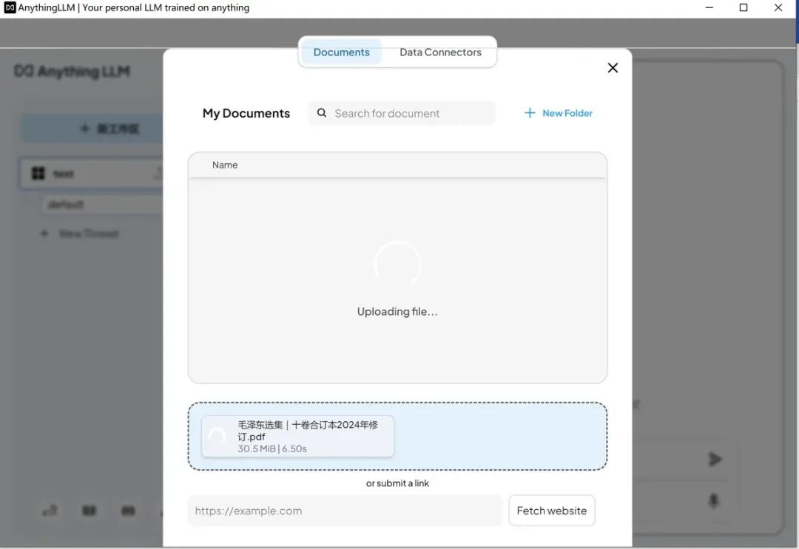
Task: Click the Search for document field
Action: [402, 113]
